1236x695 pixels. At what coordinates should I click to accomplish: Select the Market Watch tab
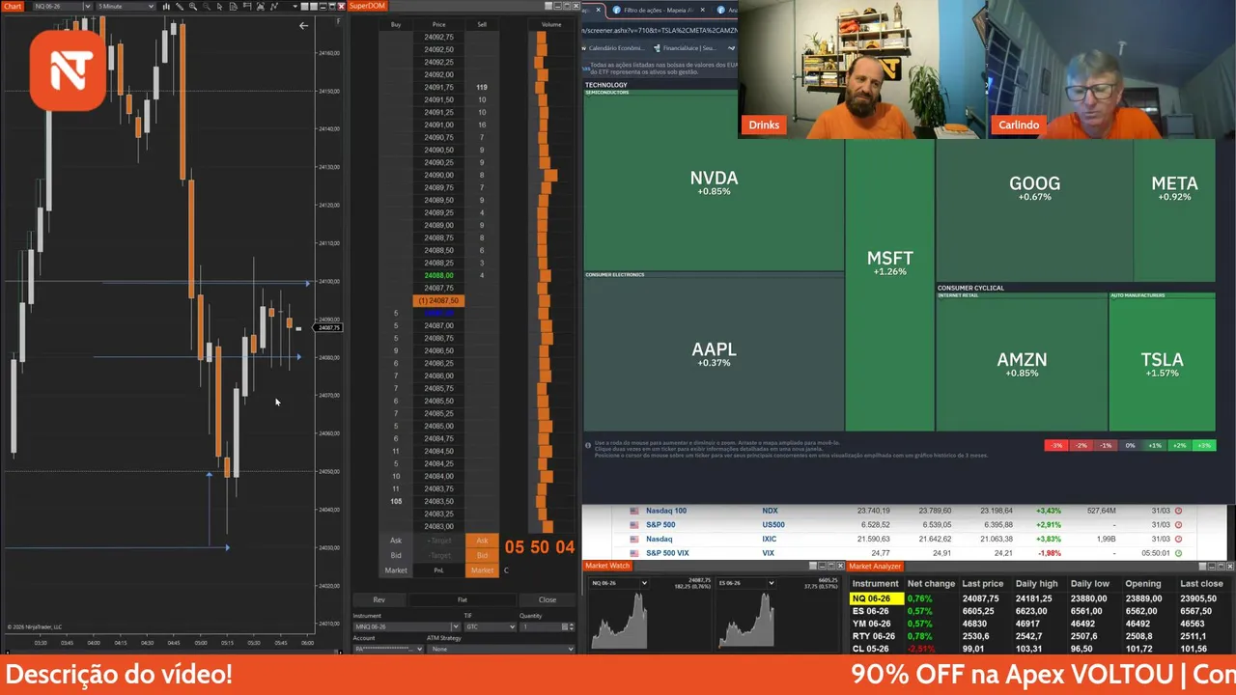(x=606, y=566)
